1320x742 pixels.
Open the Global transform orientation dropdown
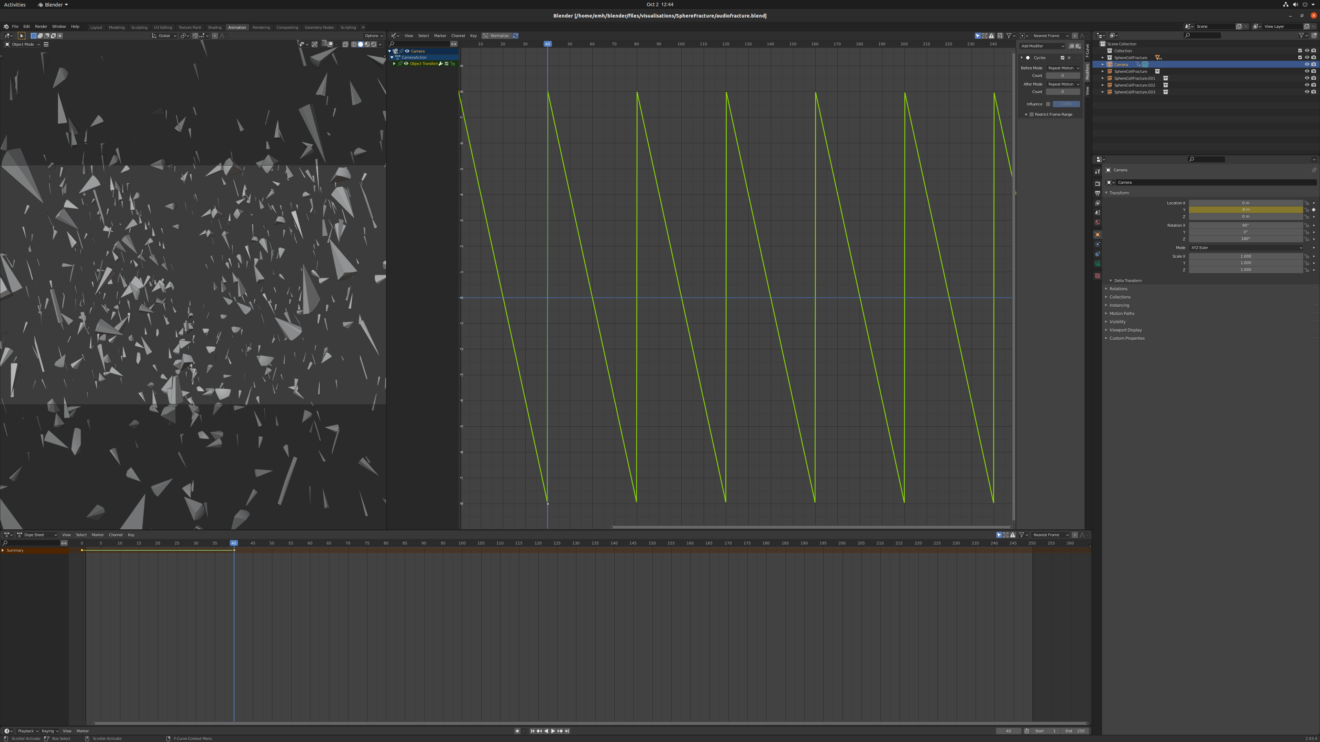coord(164,36)
